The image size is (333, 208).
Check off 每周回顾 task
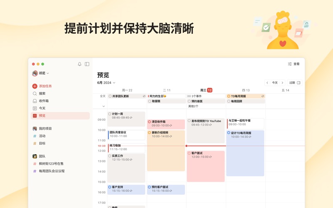coord(229,101)
